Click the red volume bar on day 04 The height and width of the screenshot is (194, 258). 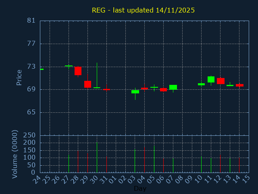click(144, 160)
